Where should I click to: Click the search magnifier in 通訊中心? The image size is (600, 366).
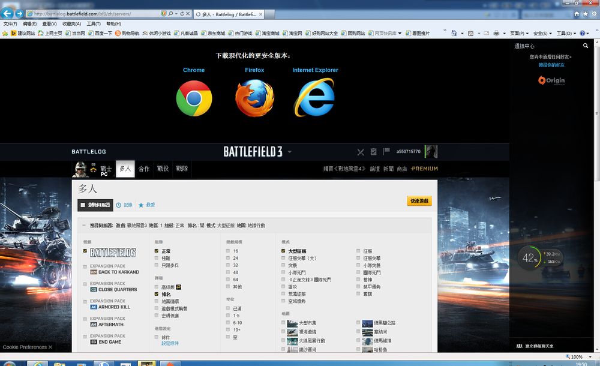(586, 46)
